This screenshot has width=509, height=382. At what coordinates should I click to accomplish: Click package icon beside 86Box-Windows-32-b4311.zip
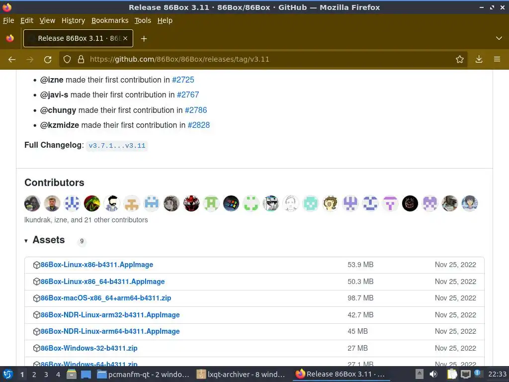37,348
